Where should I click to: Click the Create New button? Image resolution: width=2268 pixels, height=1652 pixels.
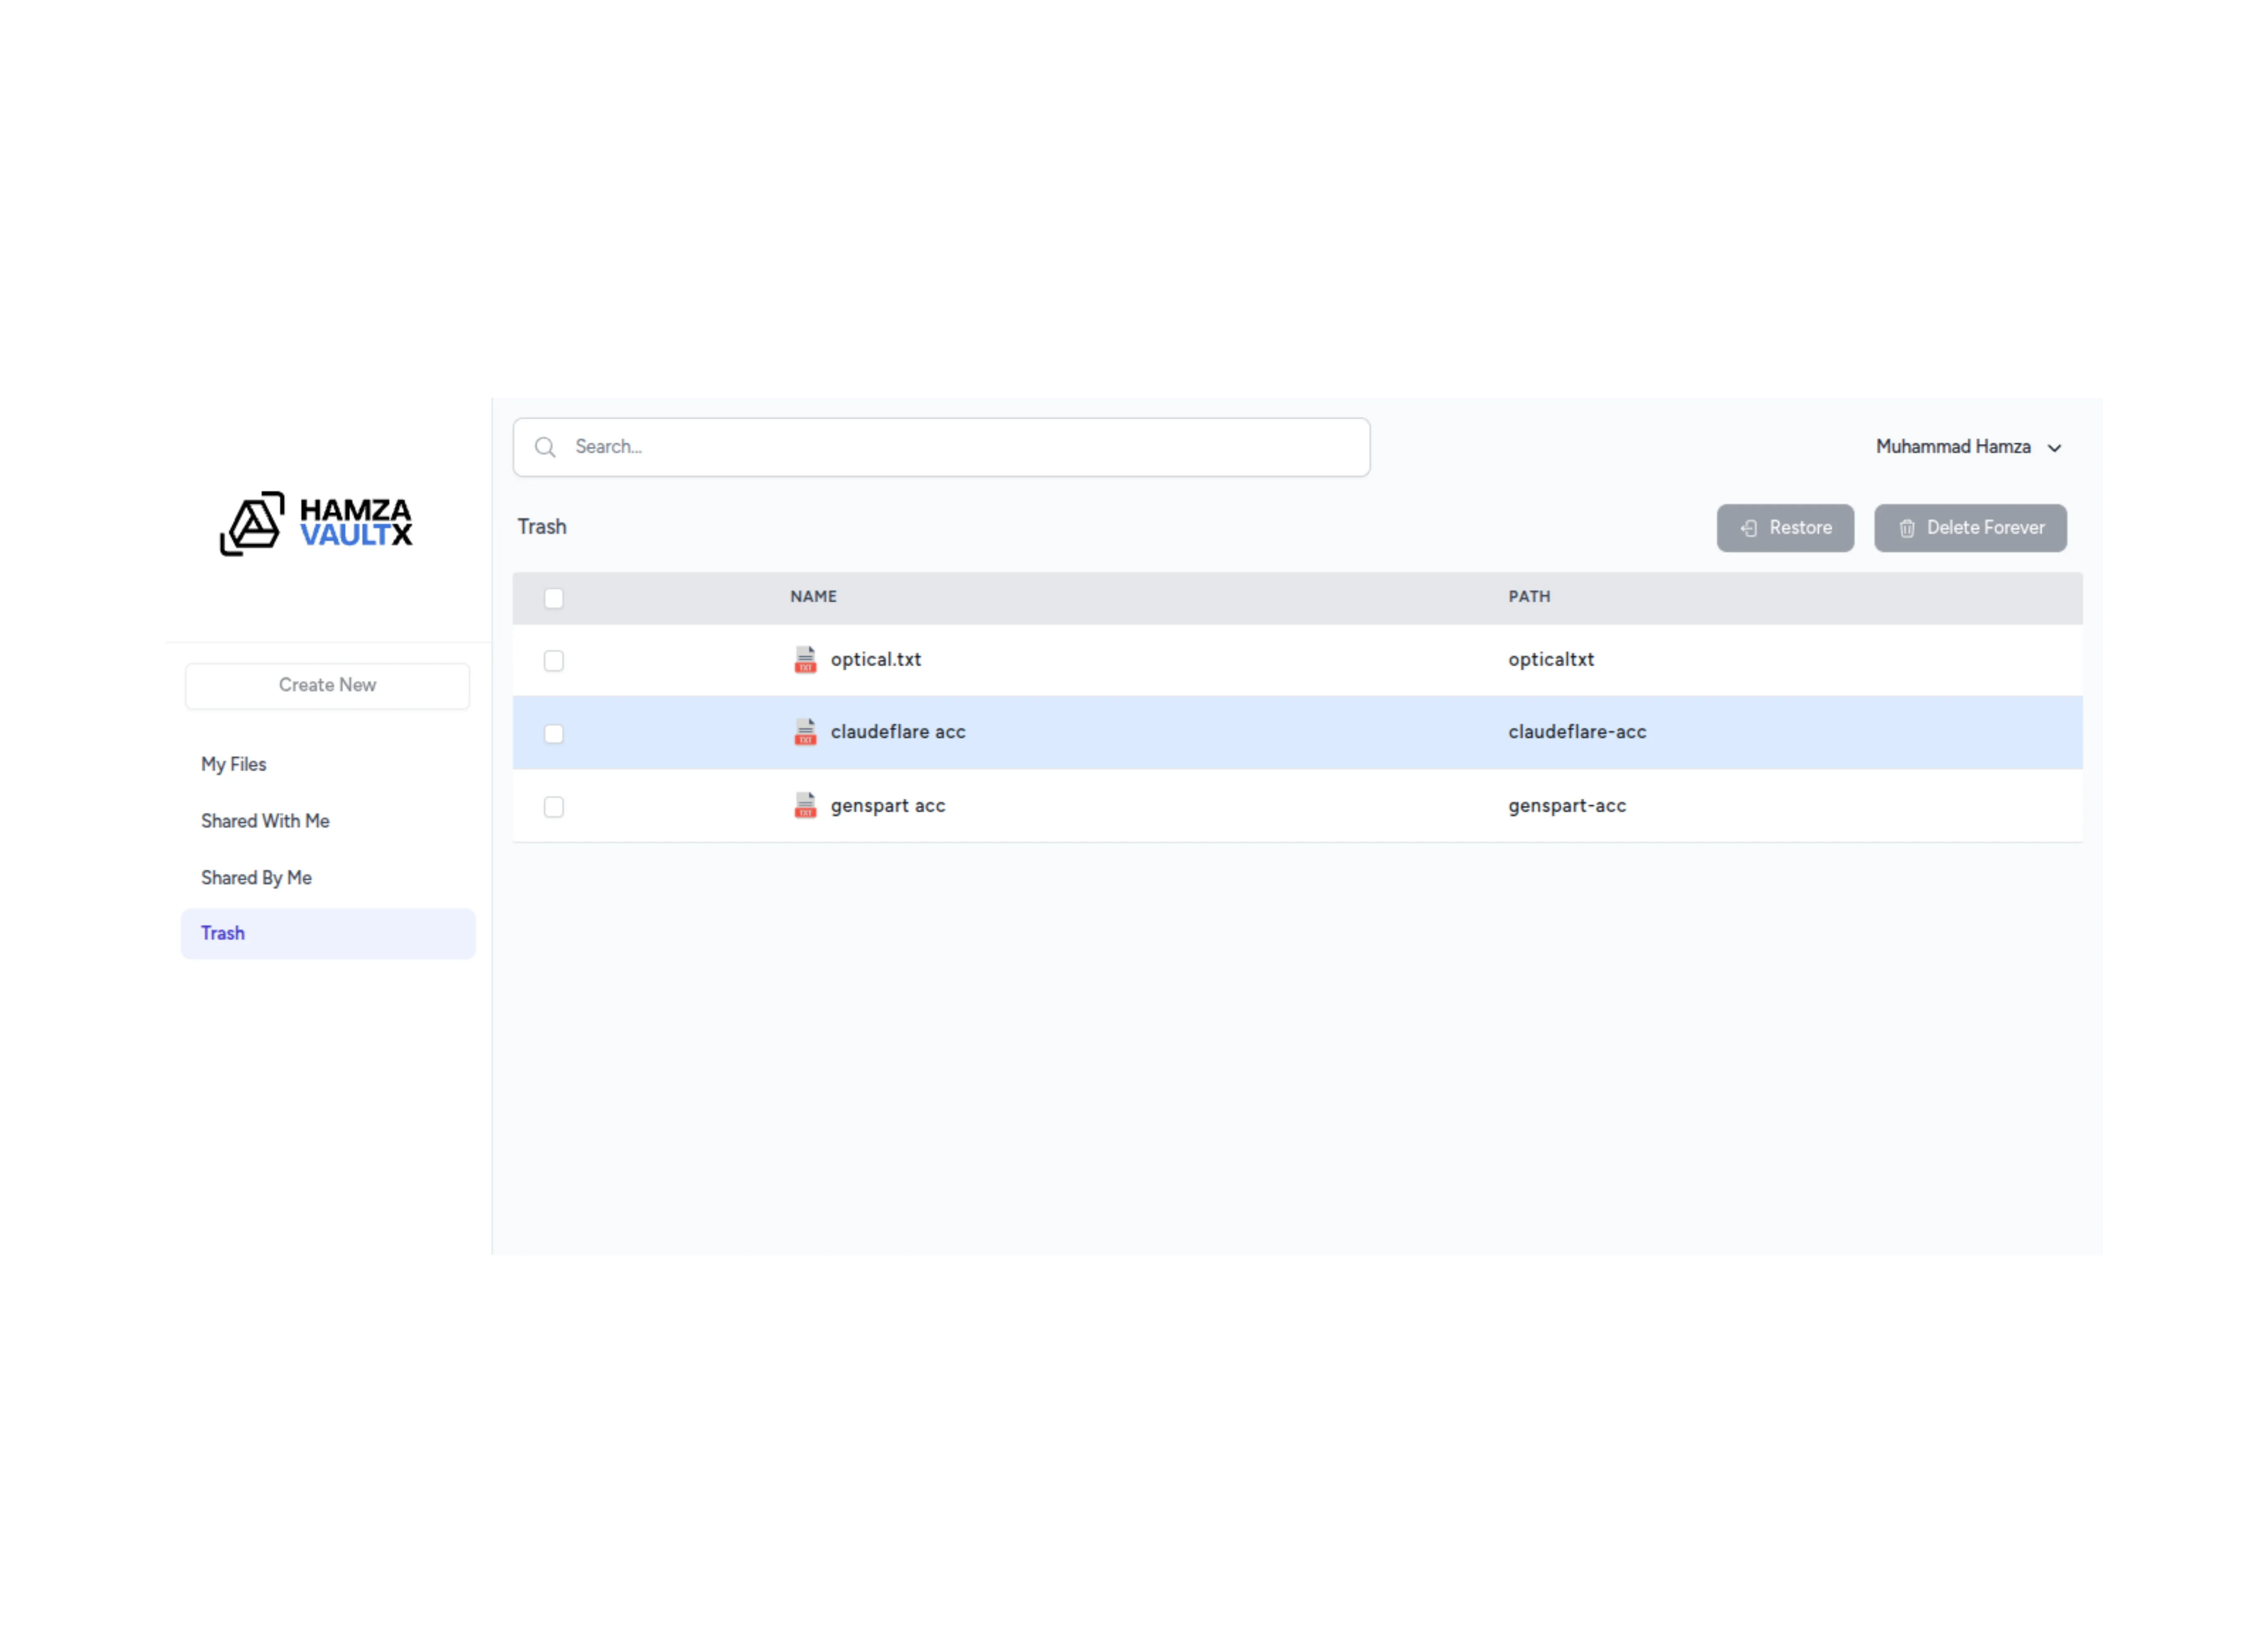tap(328, 686)
